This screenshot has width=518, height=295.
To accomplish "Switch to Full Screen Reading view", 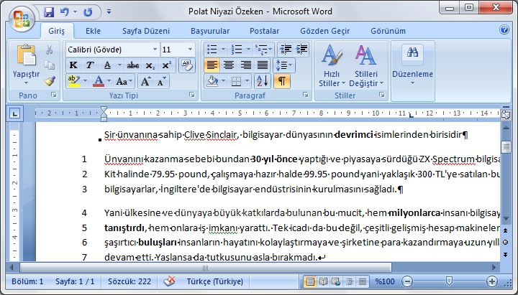I will (323, 281).
